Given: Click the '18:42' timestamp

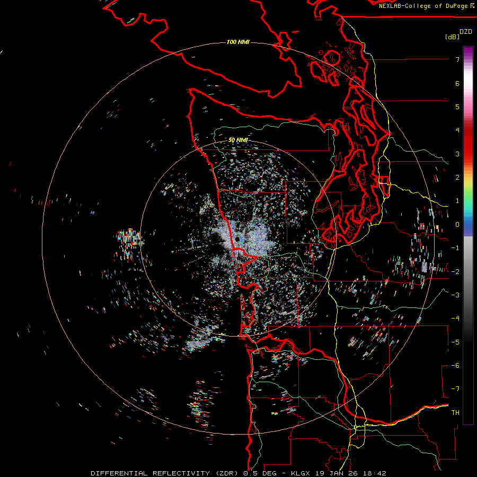Looking at the screenshot, I should pos(374,473).
